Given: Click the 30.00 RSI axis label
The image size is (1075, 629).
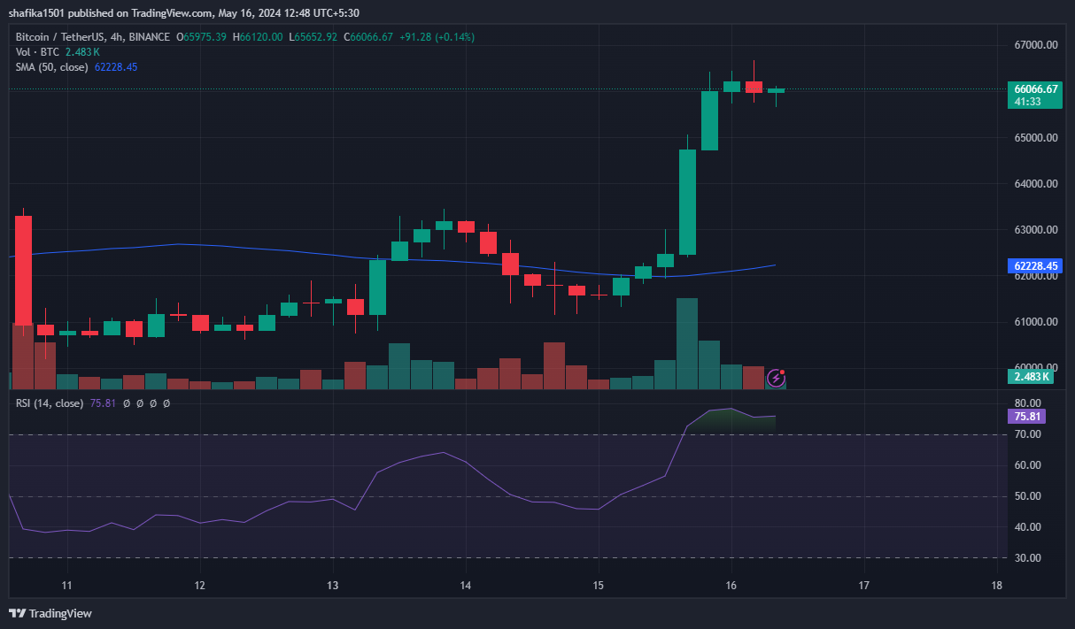Looking at the screenshot, I should point(1027,558).
